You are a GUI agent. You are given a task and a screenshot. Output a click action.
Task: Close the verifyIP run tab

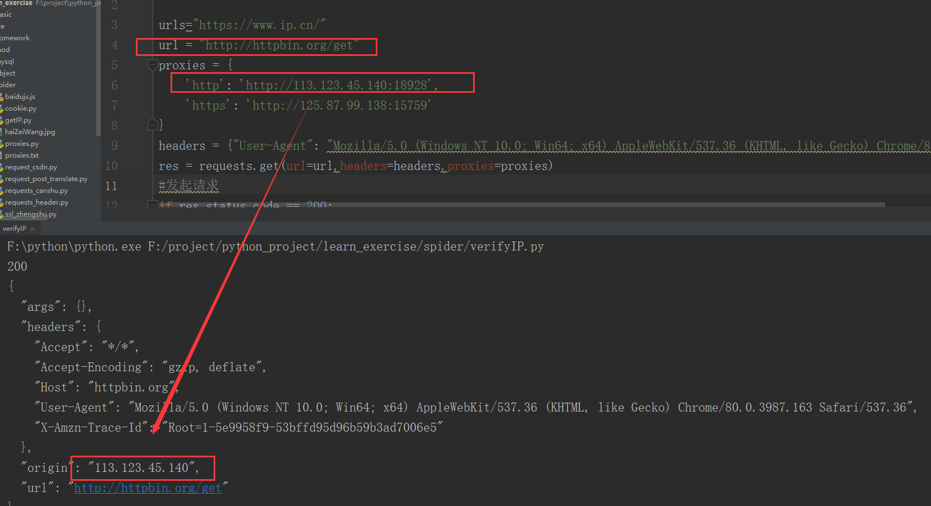coord(32,229)
